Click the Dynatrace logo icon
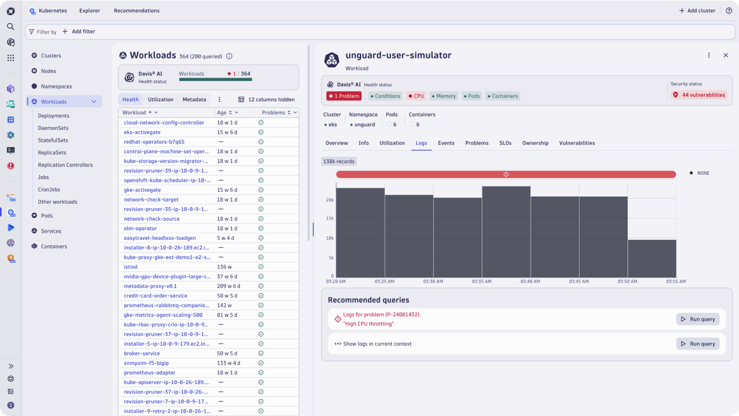 [x=11, y=11]
